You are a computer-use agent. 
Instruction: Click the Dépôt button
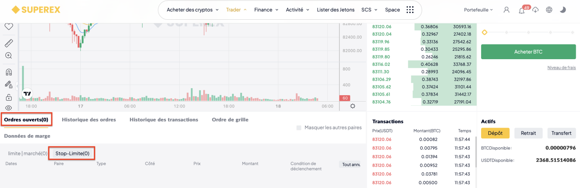(x=495, y=133)
